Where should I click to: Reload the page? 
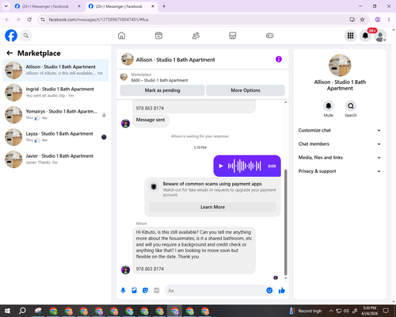[x=29, y=20]
